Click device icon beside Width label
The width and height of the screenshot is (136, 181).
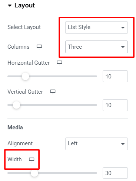[31, 159]
